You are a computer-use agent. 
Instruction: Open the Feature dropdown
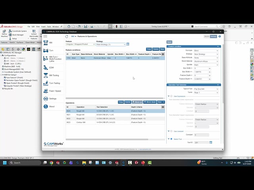tap(80, 44)
